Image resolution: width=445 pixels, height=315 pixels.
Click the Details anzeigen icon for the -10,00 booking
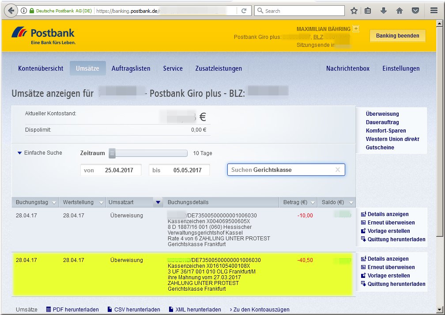363,214
